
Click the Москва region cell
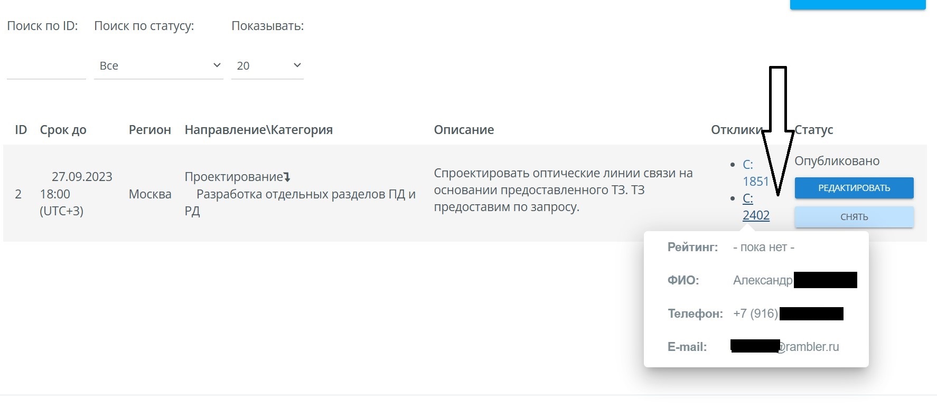click(x=150, y=194)
